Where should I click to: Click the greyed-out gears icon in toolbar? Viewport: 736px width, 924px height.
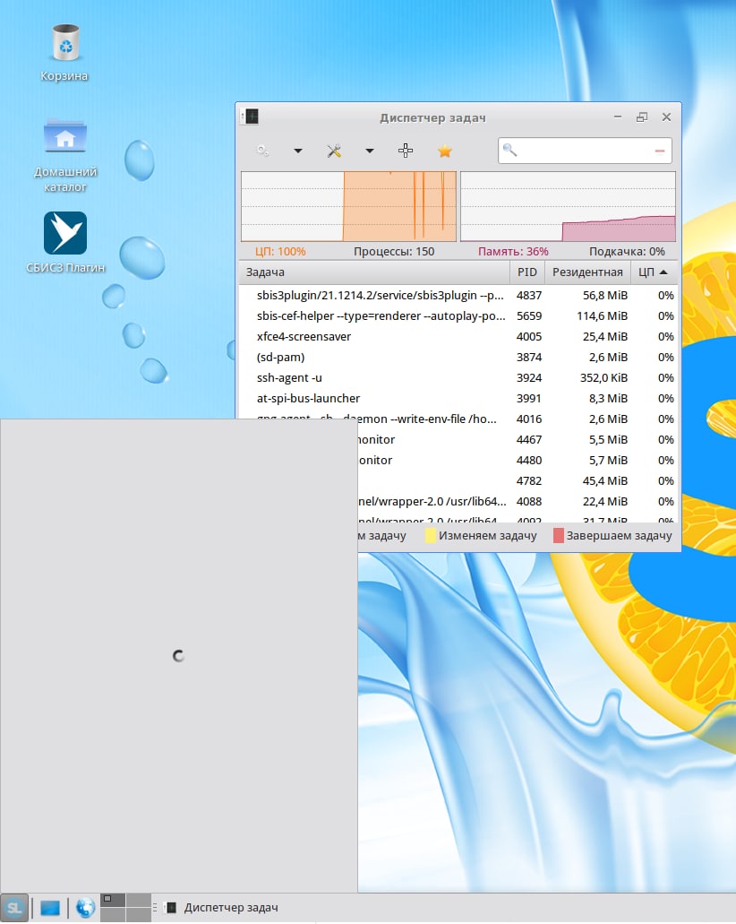[263, 151]
